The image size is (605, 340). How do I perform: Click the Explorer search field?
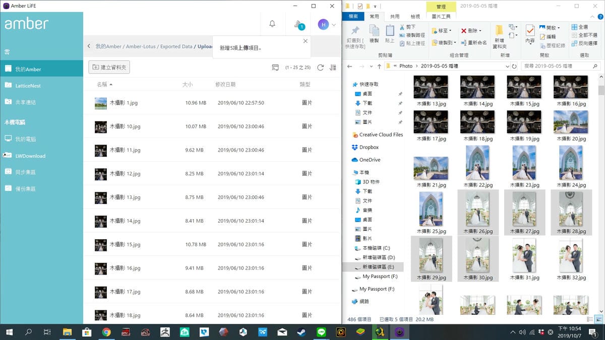pos(560,66)
